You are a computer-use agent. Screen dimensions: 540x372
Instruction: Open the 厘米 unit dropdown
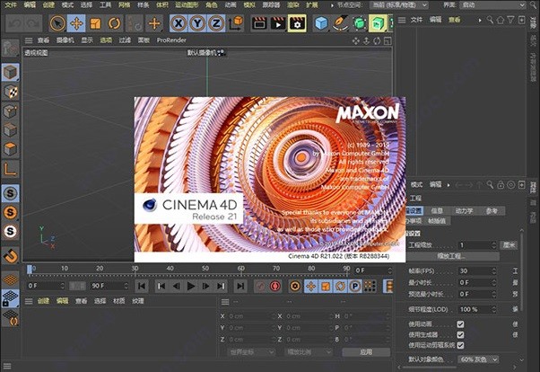tap(509, 245)
